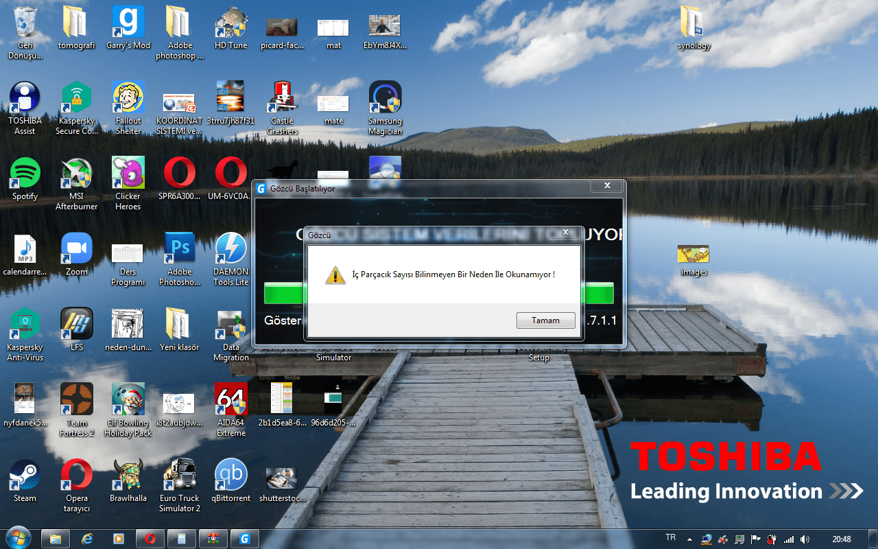Close the Gözcü Başlatılıyor window
878x549 pixels.
tap(607, 185)
